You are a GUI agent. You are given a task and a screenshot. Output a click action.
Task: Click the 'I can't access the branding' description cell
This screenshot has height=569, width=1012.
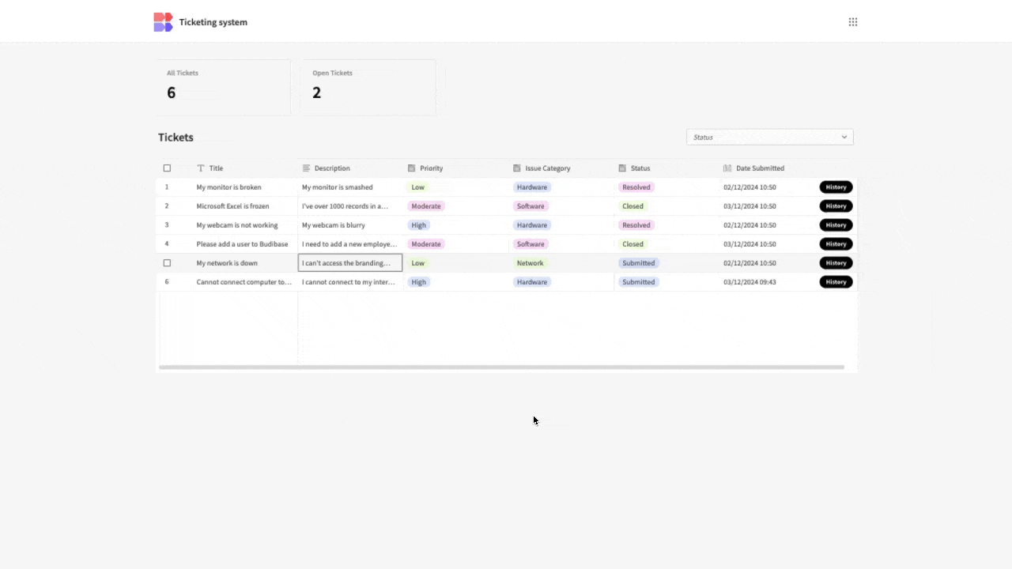click(349, 262)
